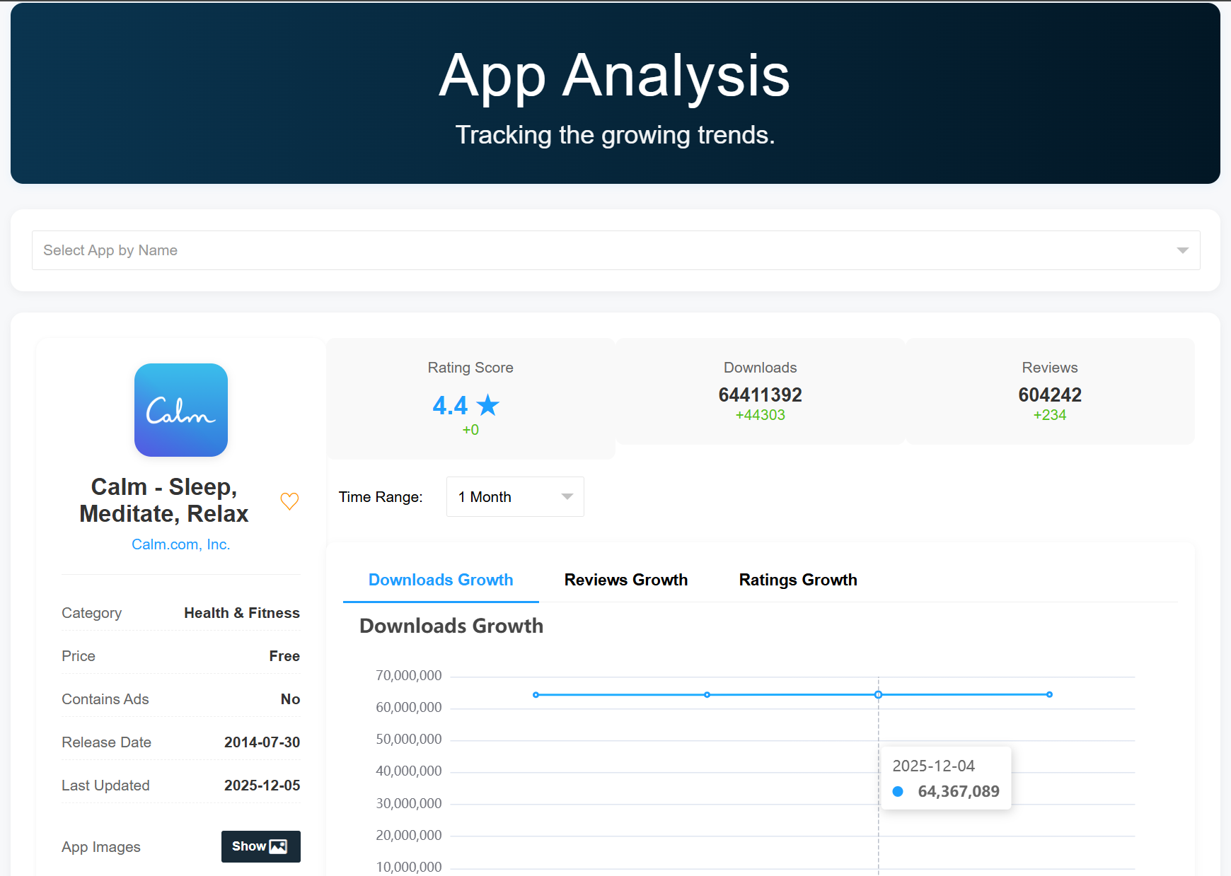Click the active dot on the downloads tooltip

click(897, 791)
